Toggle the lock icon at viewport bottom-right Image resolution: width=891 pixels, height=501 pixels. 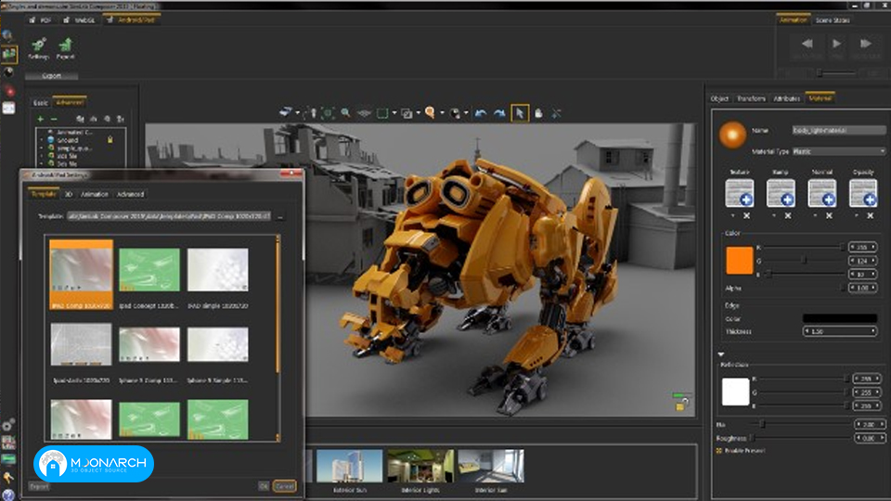tap(680, 405)
